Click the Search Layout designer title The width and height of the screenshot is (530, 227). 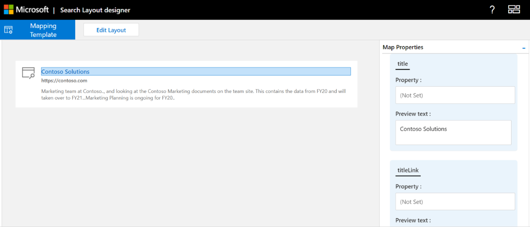pos(95,10)
